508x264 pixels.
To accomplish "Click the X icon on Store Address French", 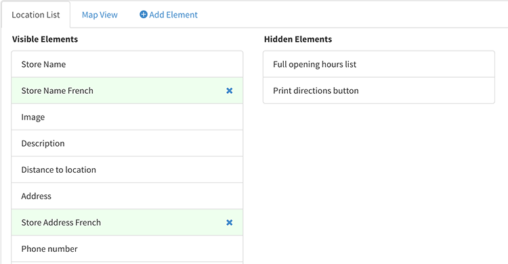I will (230, 223).
